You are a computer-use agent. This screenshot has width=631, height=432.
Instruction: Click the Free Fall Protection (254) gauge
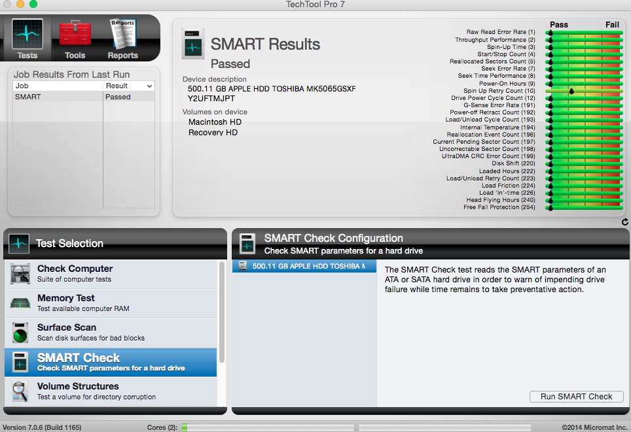[x=584, y=207]
